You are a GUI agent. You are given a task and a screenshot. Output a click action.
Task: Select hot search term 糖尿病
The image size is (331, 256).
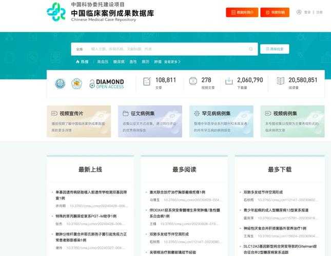coord(119,61)
